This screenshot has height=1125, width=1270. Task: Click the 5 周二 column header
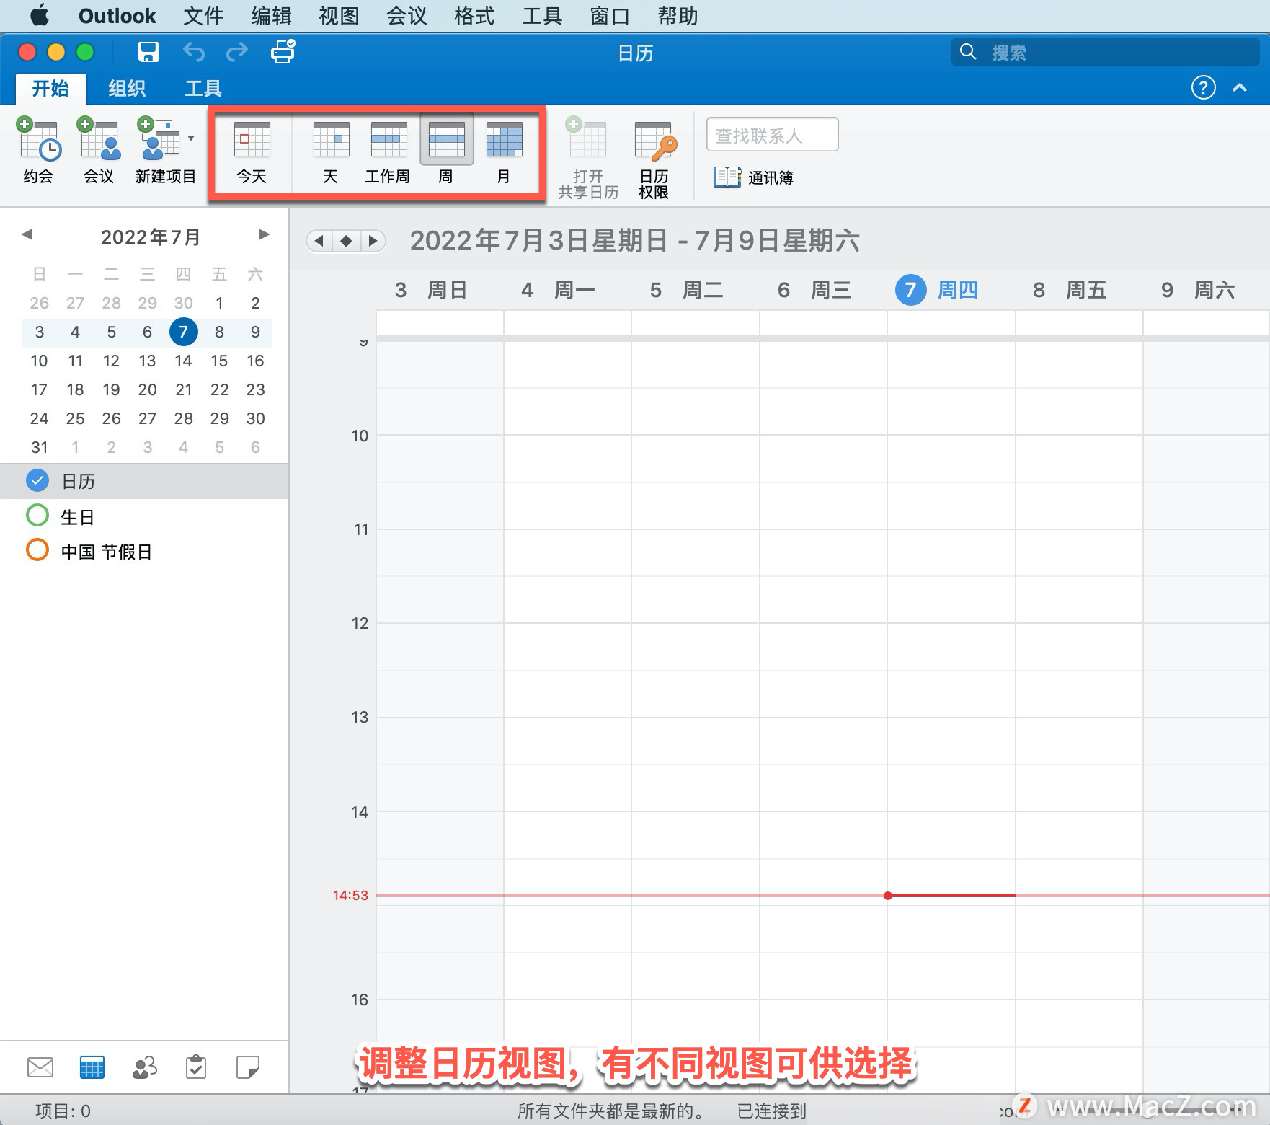click(x=686, y=290)
